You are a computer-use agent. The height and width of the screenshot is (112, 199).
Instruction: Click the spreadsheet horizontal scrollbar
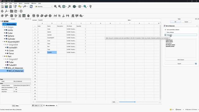(x=52, y=102)
